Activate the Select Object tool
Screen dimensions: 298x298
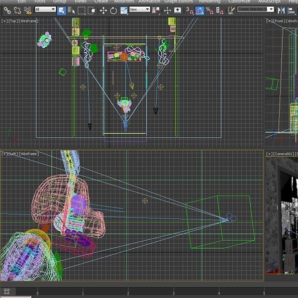pos(62,11)
